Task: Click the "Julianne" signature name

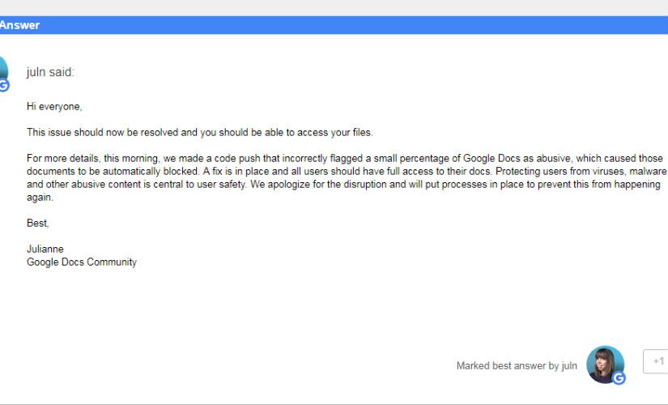Action: point(45,249)
